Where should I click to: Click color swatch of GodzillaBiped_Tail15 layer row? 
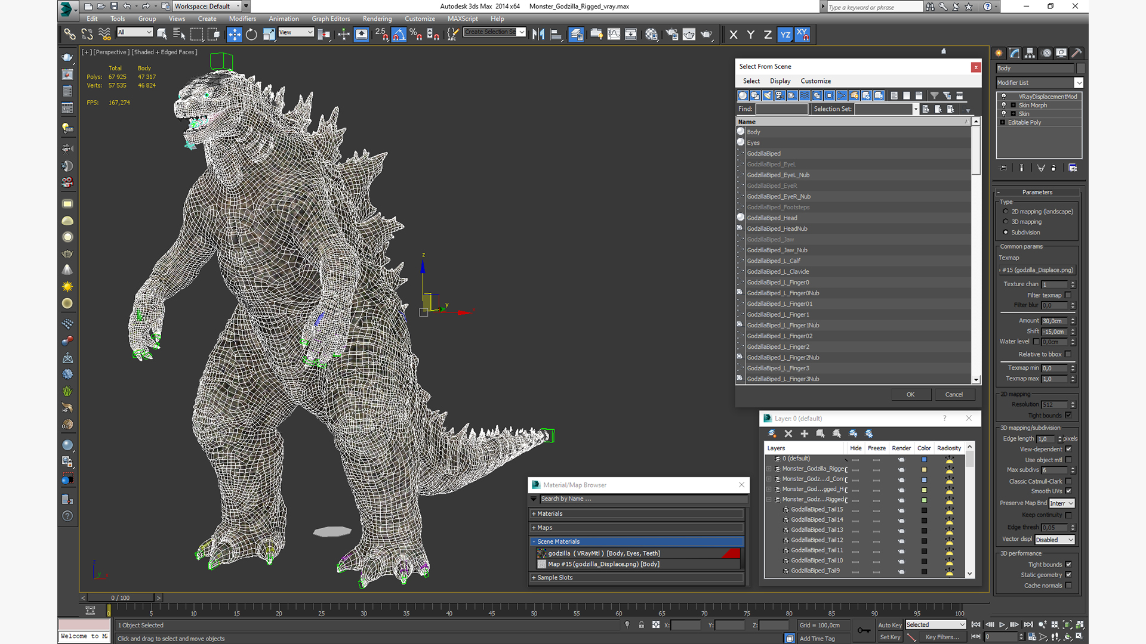[x=924, y=510]
